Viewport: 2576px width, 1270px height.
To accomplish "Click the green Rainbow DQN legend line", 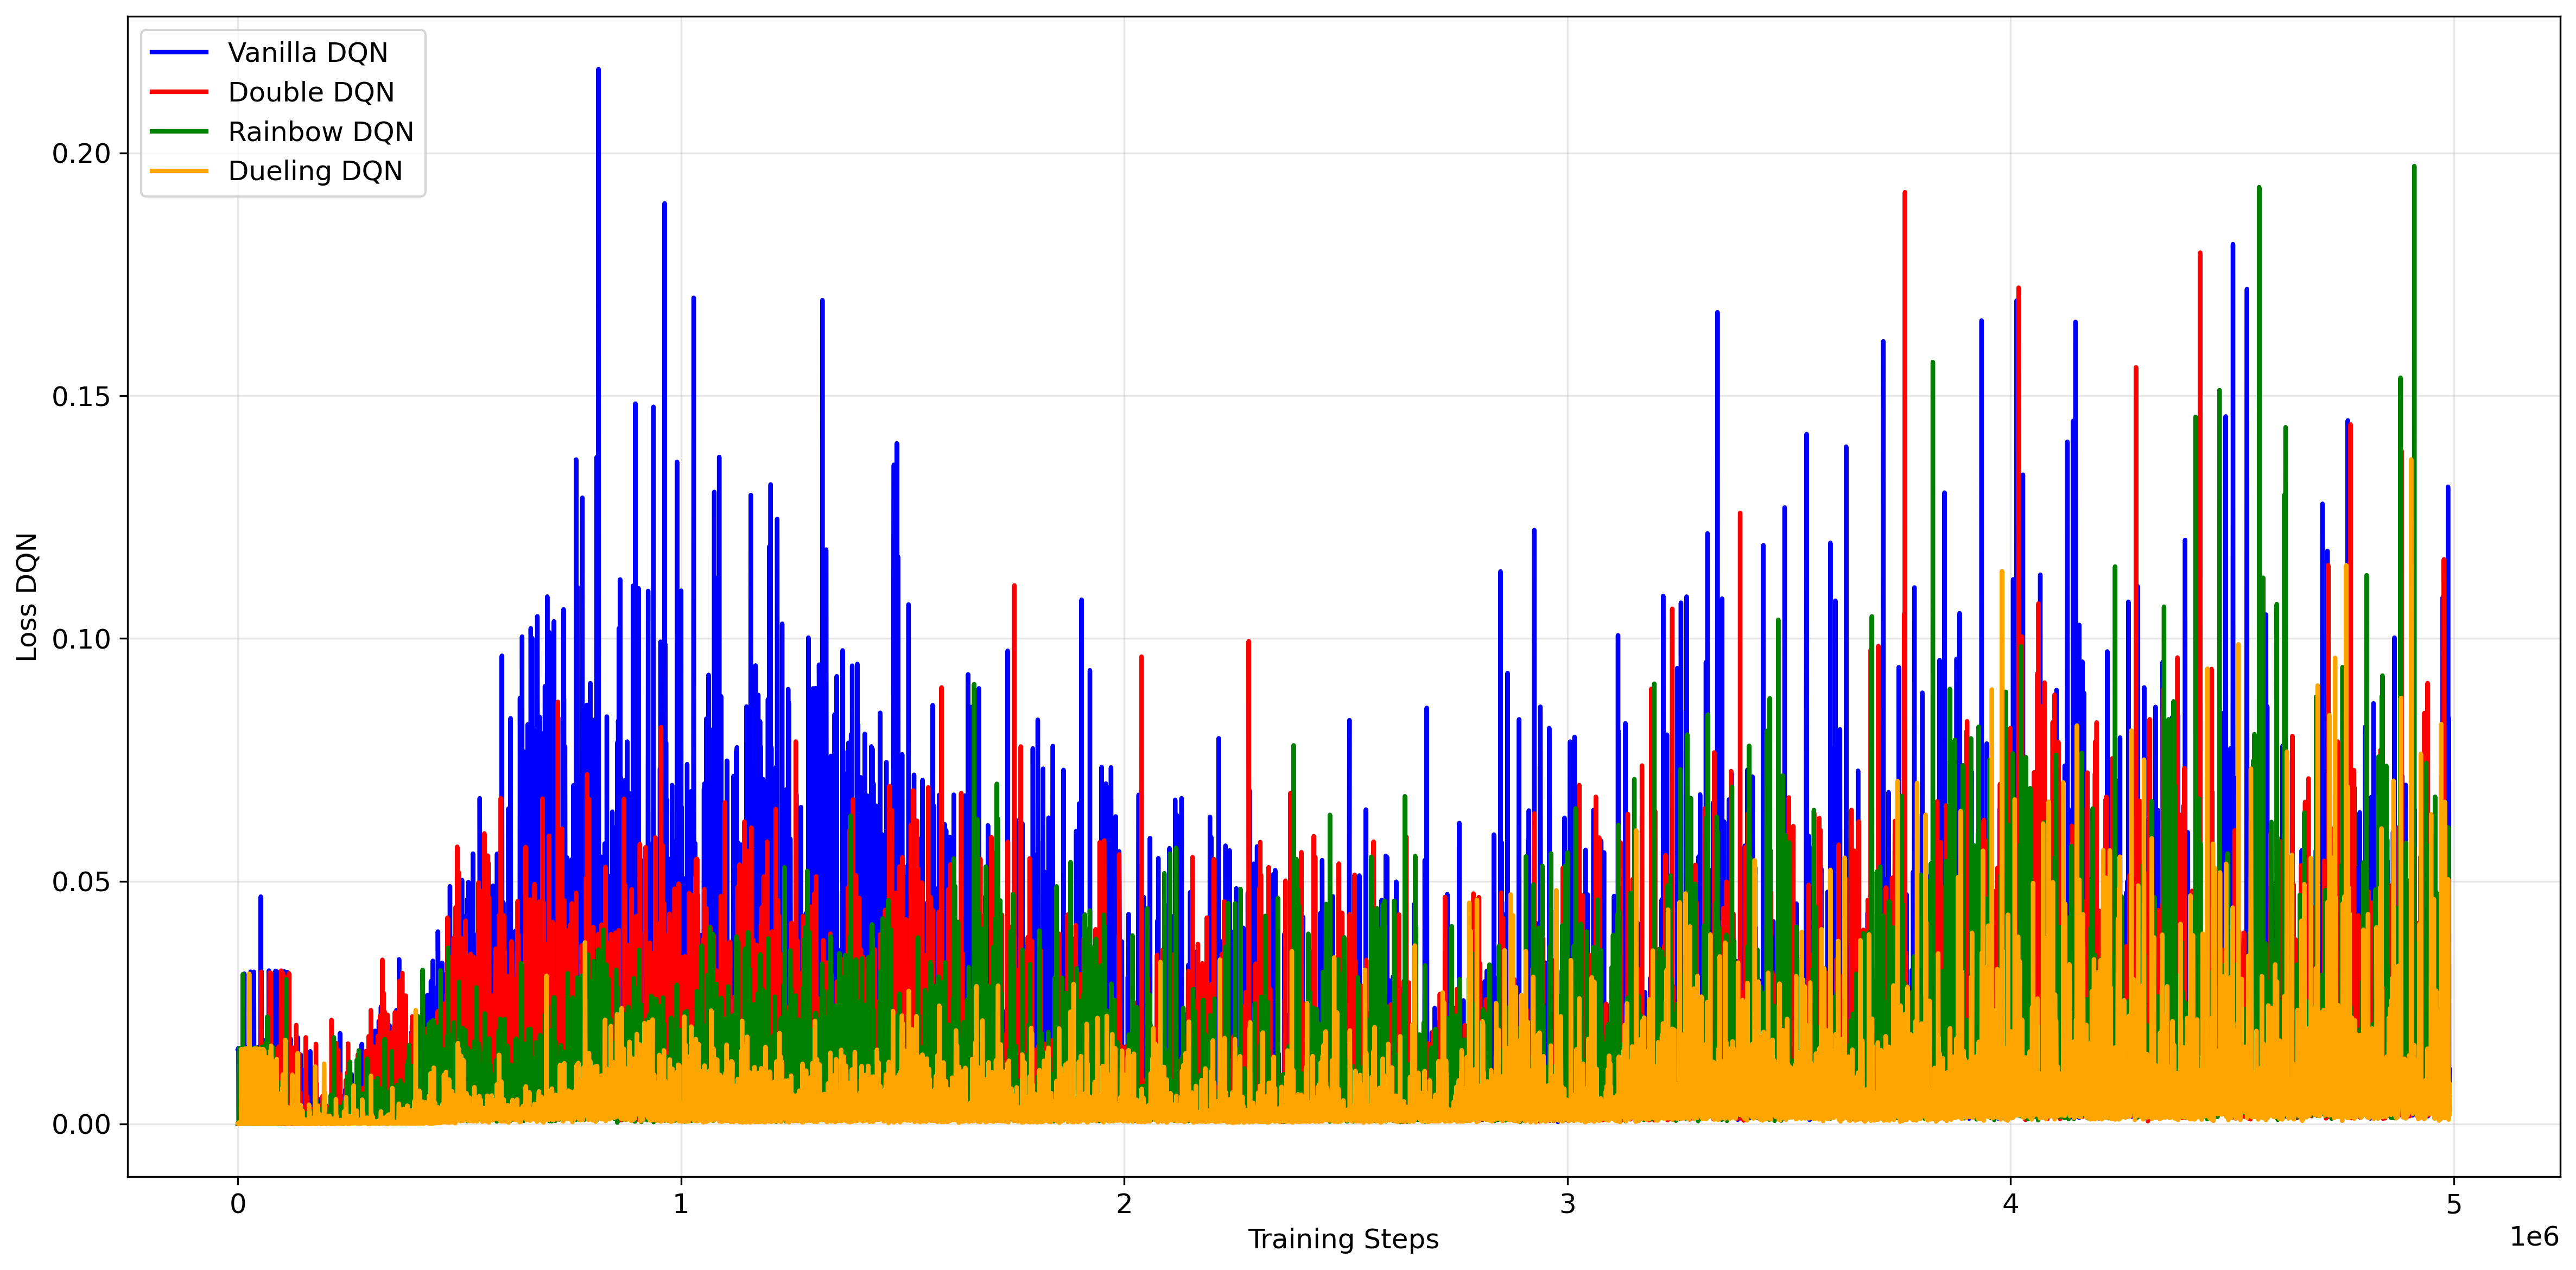I will coord(179,131).
